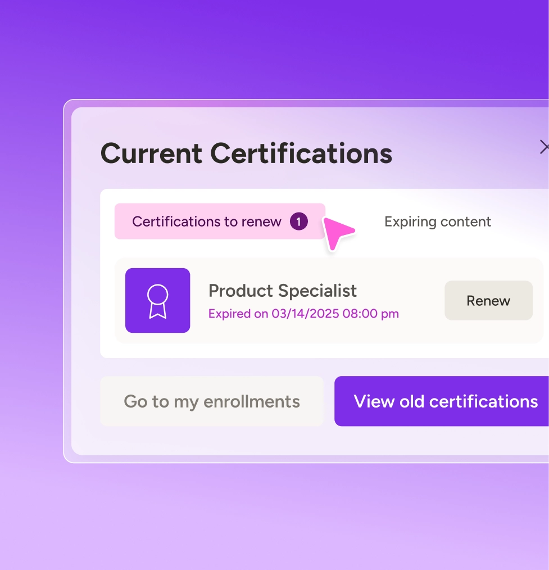Click the X icon beside the heading
This screenshot has height=570, width=549.
point(544,147)
